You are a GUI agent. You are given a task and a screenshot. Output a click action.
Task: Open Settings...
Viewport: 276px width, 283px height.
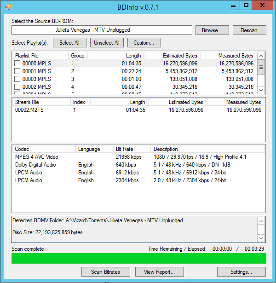241,272
